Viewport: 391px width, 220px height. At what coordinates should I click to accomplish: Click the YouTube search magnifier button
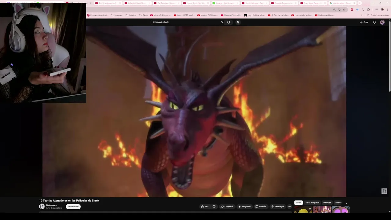pyautogui.click(x=228, y=22)
